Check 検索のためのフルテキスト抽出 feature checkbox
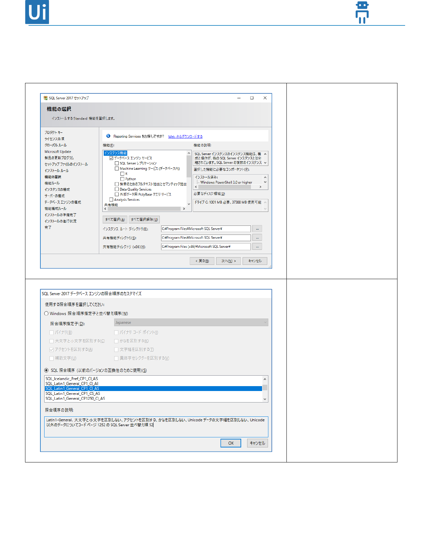The height and width of the screenshot is (552, 426). pyautogui.click(x=117, y=184)
